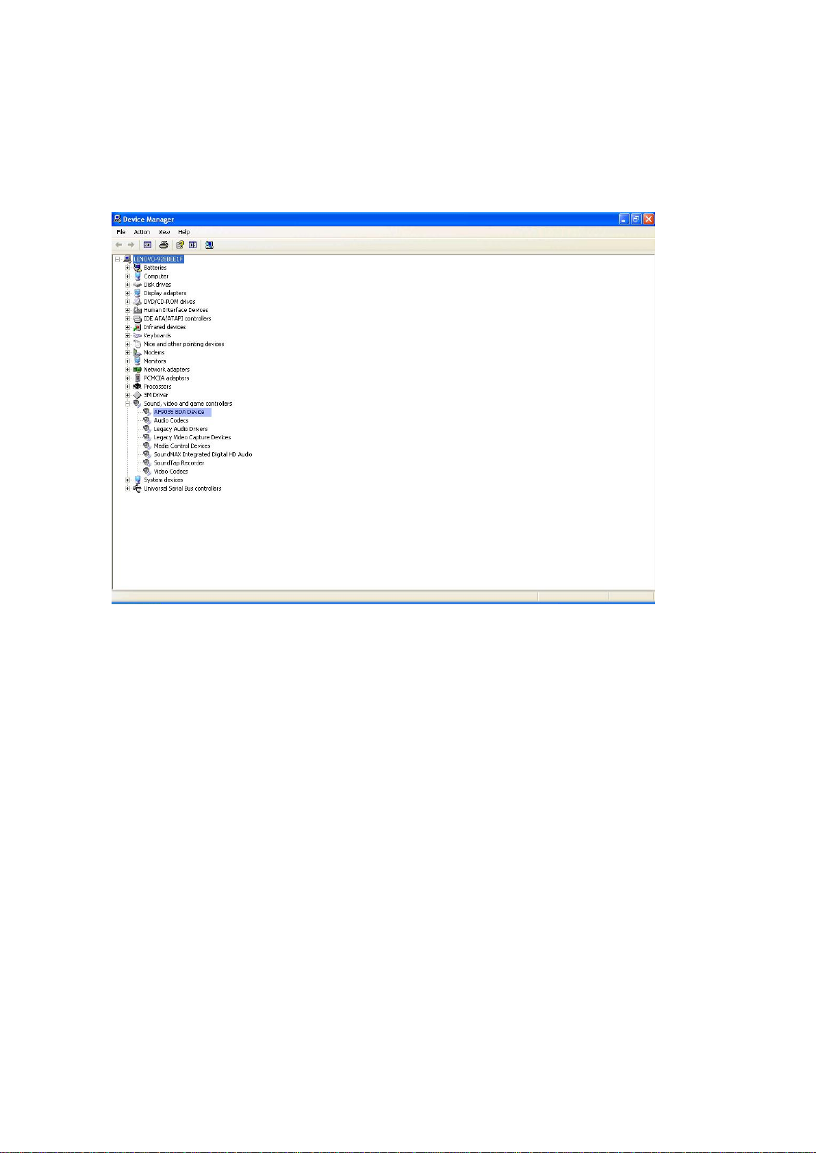Screen dimensions: 816x1153
Task: Expand the Batteries node
Action: [x=127, y=268]
